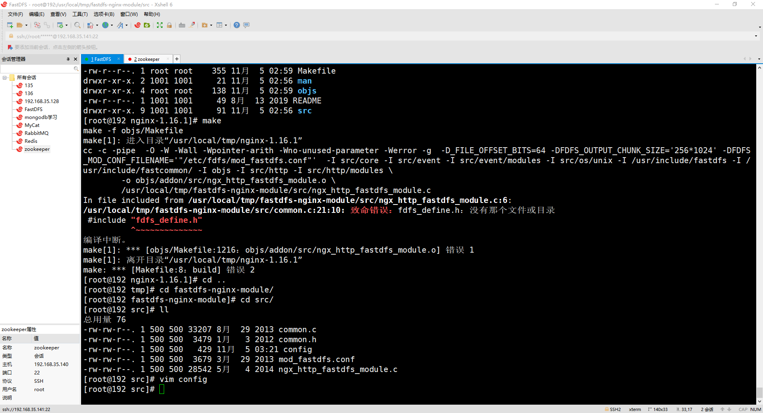Click the Disconnect icon in toolbar
The width and height of the screenshot is (763, 413).
point(37,25)
